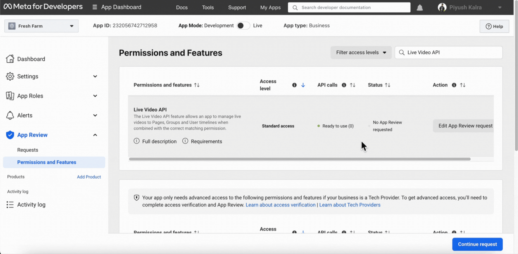Click search icon in Live Video API filter
The width and height of the screenshot is (518, 254).
point(402,53)
